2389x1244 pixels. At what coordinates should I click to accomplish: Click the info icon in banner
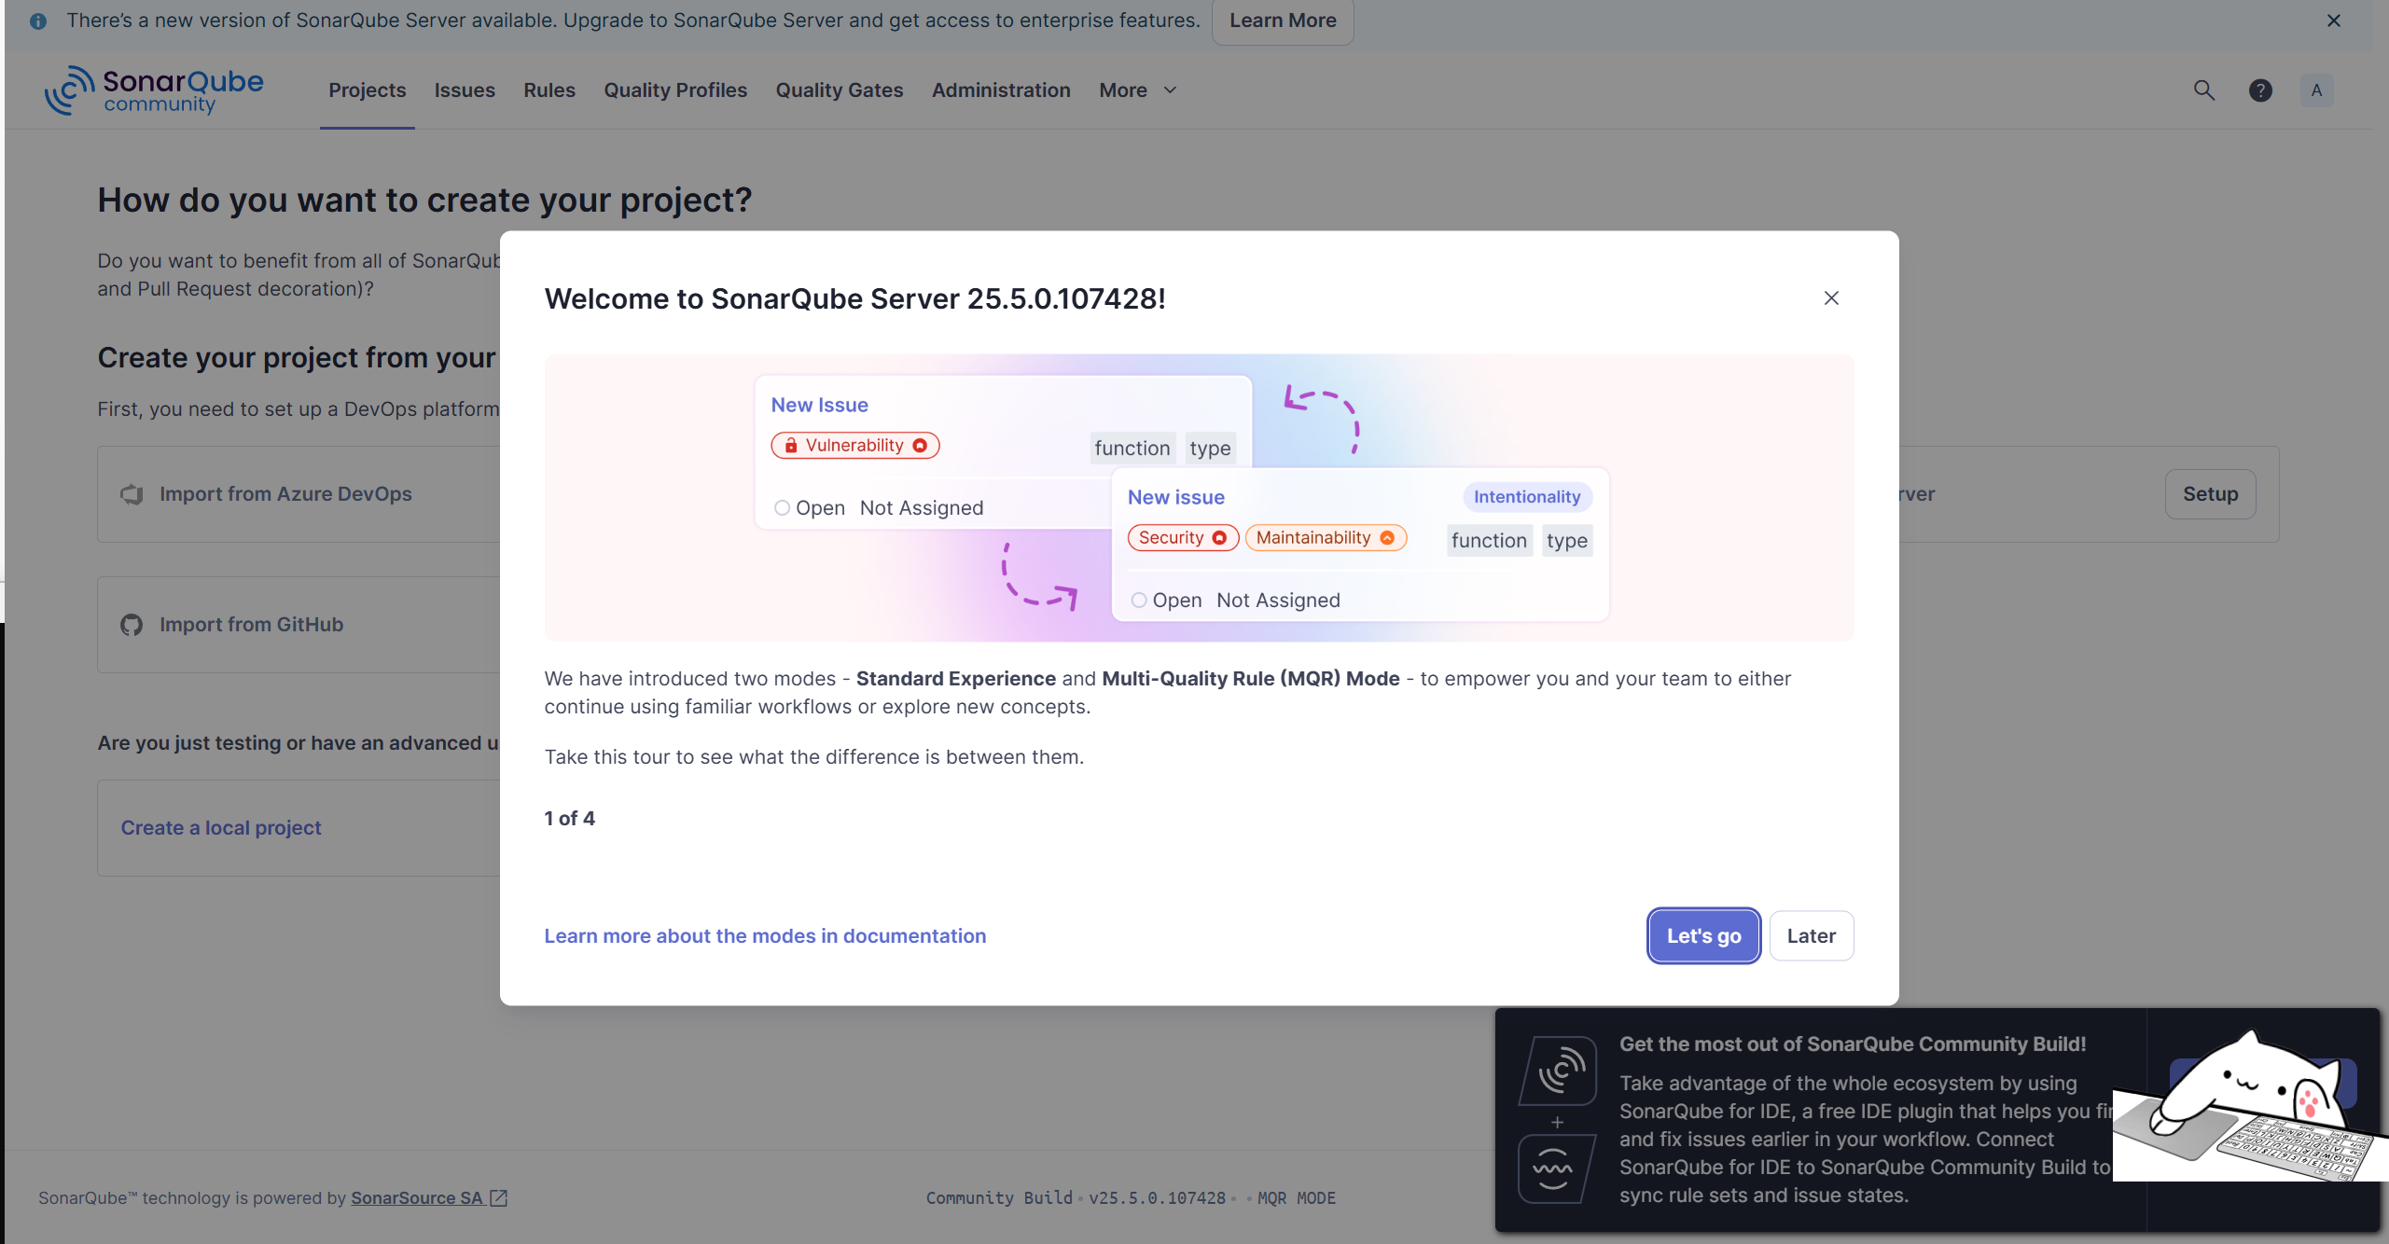coord(38,21)
